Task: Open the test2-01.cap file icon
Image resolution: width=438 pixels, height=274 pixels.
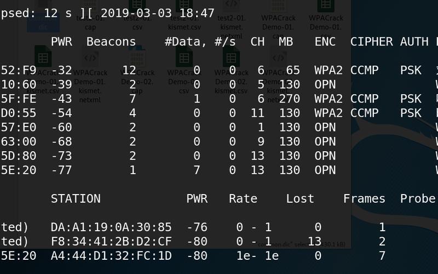Action: [x=90, y=15]
